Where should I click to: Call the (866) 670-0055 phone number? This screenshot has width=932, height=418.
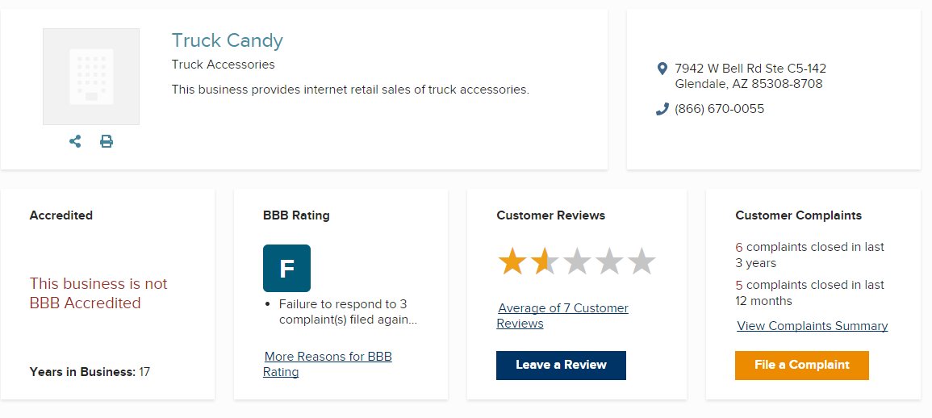tap(719, 110)
